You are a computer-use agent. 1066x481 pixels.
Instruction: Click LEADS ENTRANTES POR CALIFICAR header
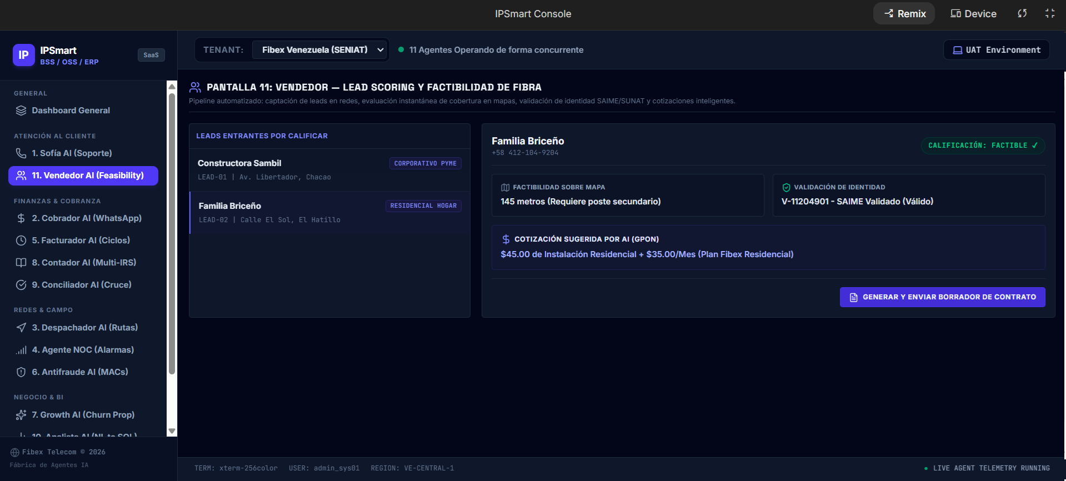(262, 136)
